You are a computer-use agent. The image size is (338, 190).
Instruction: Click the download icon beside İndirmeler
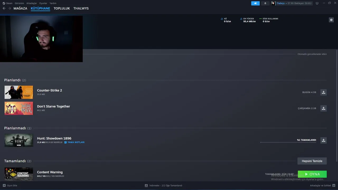point(146,186)
